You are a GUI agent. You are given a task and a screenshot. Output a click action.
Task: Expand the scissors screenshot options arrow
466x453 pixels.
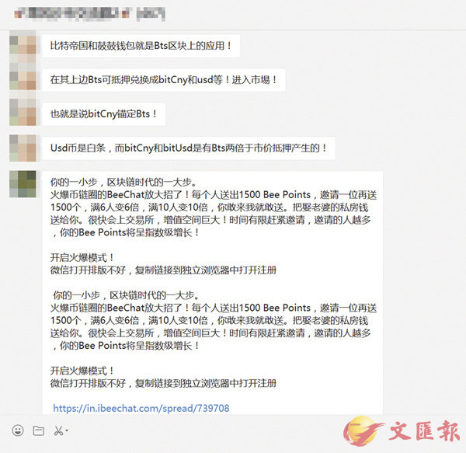pyautogui.click(x=67, y=430)
